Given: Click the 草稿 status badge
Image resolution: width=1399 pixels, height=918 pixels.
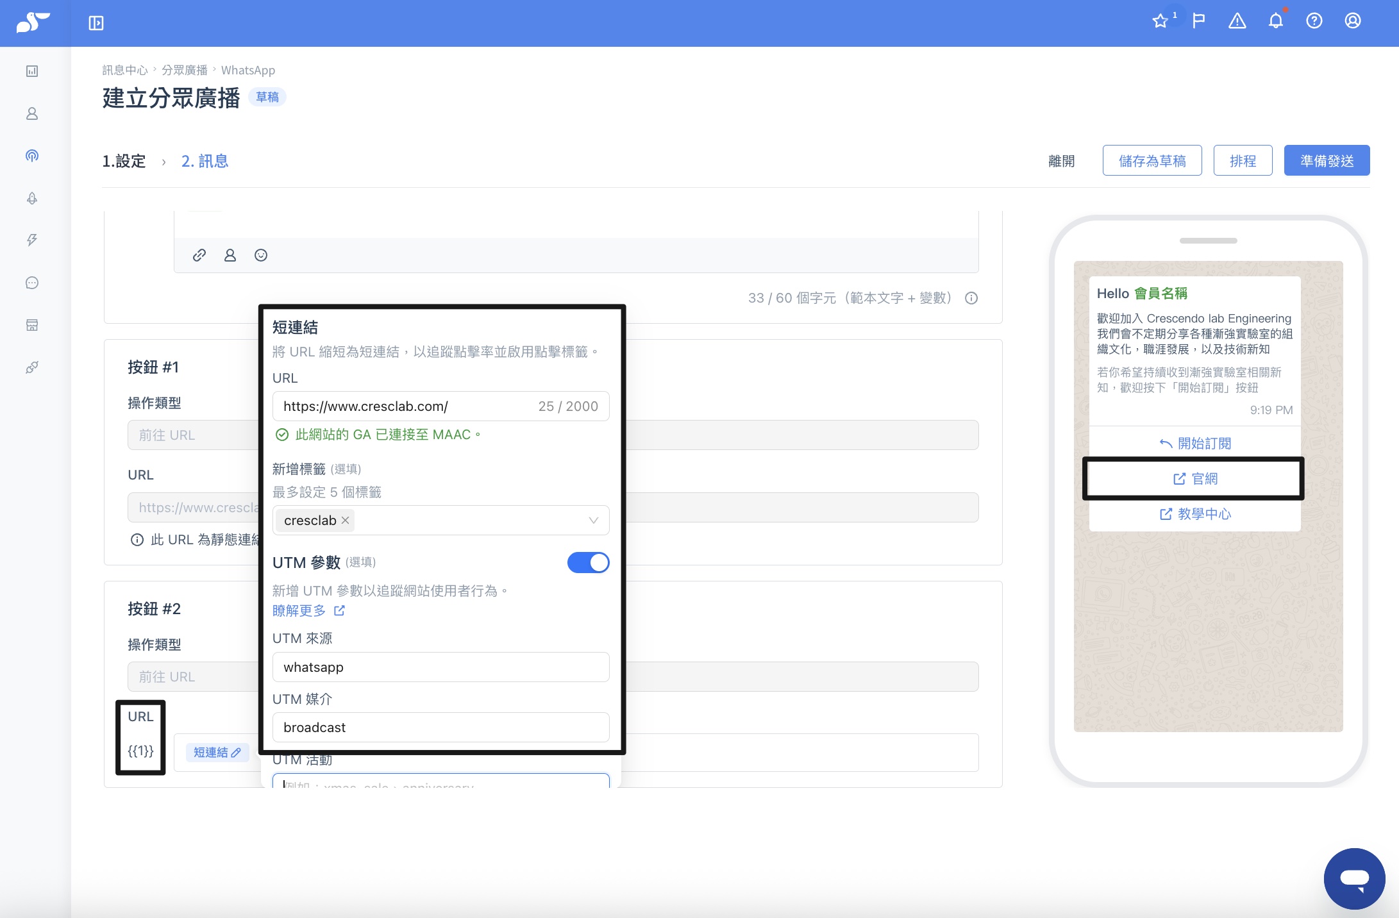Looking at the screenshot, I should [267, 97].
